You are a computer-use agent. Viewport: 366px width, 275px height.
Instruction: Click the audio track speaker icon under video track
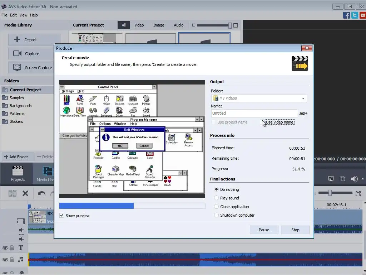(21, 230)
